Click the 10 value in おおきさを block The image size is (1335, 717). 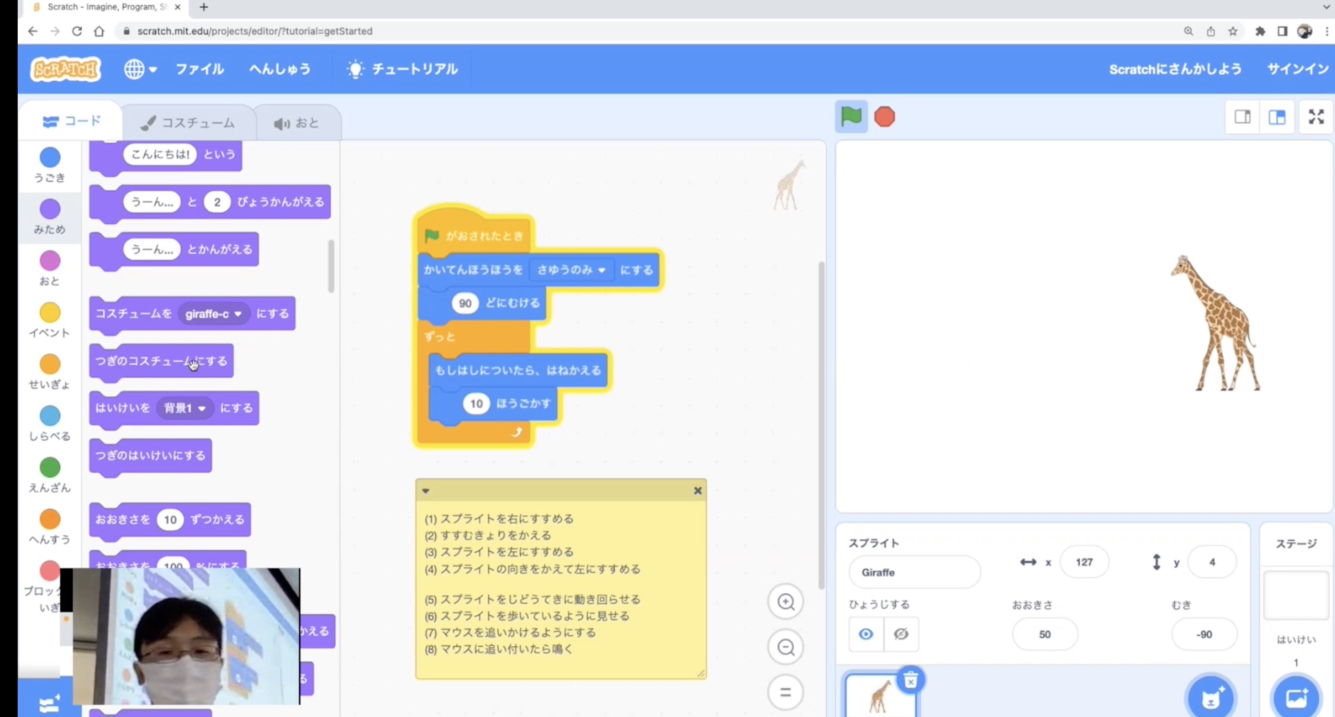pos(171,520)
